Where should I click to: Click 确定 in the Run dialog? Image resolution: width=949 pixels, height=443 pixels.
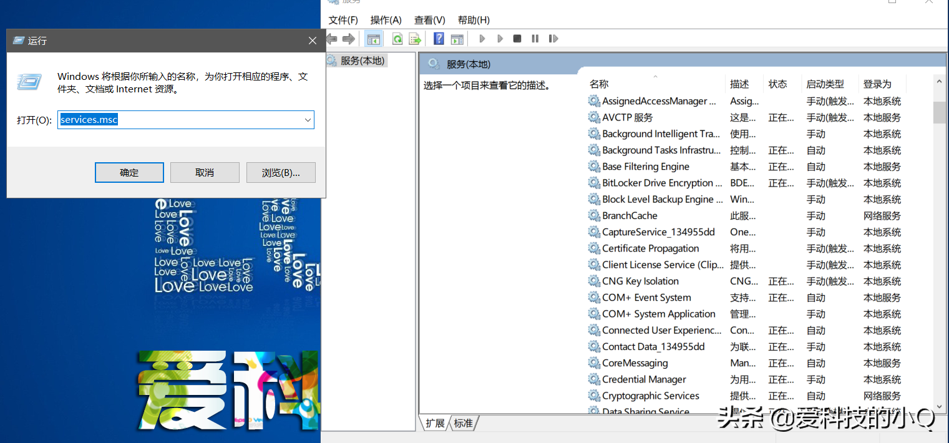click(x=129, y=173)
